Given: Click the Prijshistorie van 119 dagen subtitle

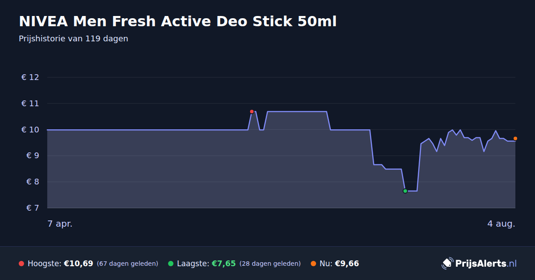Looking at the screenshot, I should [74, 39].
